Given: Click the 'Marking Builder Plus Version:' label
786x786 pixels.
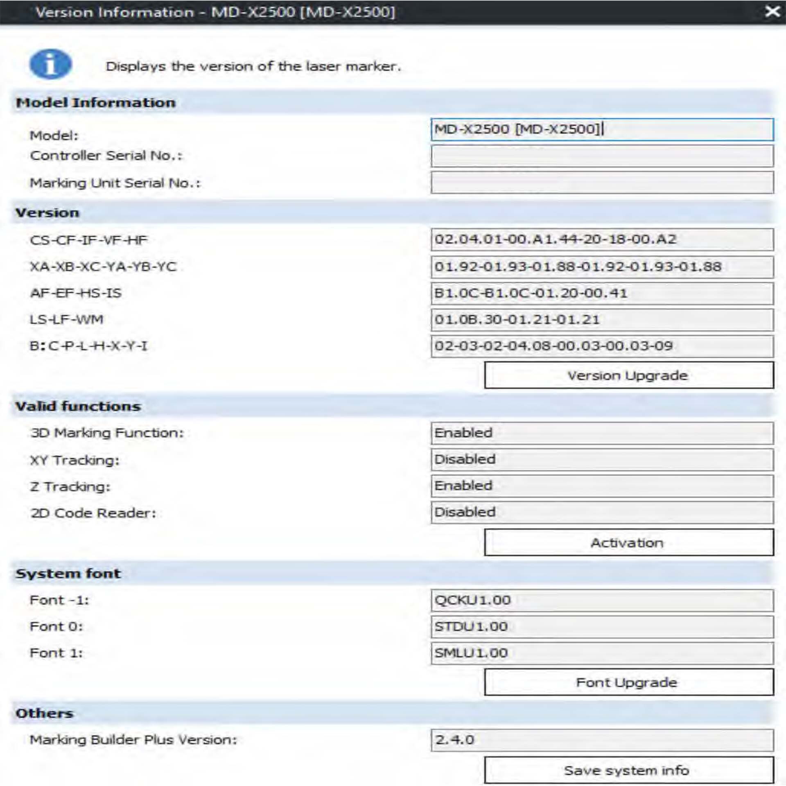Looking at the screenshot, I should click(x=133, y=740).
